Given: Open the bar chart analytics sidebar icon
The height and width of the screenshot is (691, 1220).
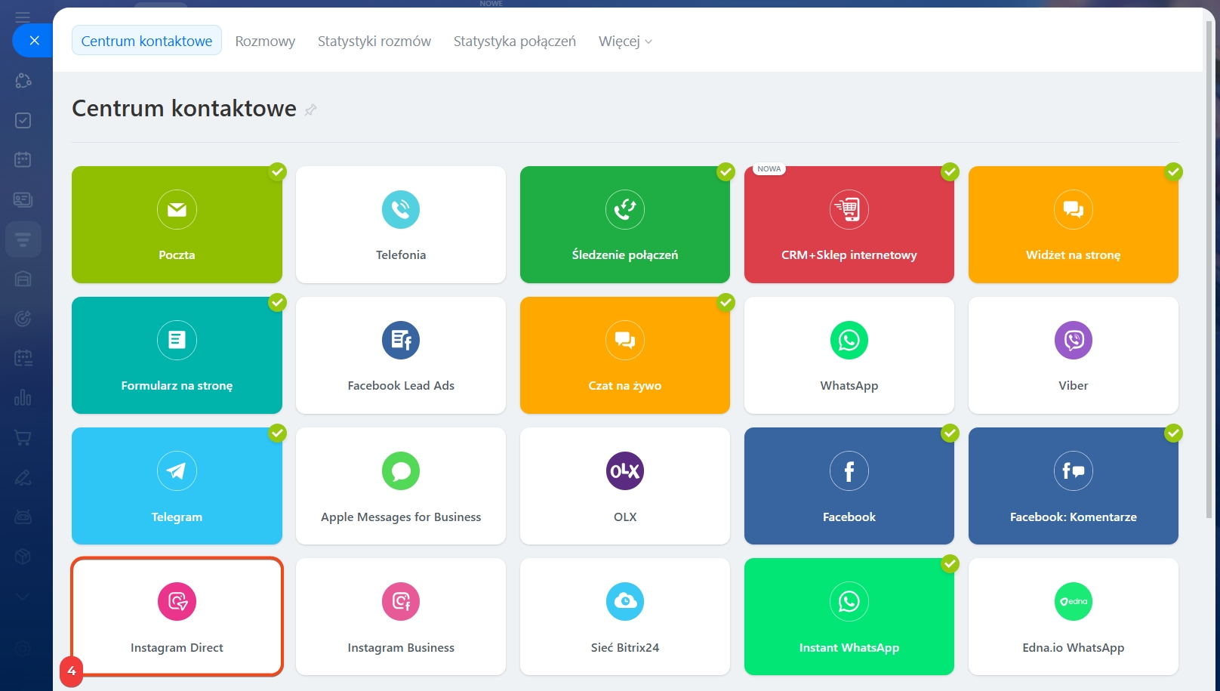Looking at the screenshot, I should pyautogui.click(x=23, y=397).
